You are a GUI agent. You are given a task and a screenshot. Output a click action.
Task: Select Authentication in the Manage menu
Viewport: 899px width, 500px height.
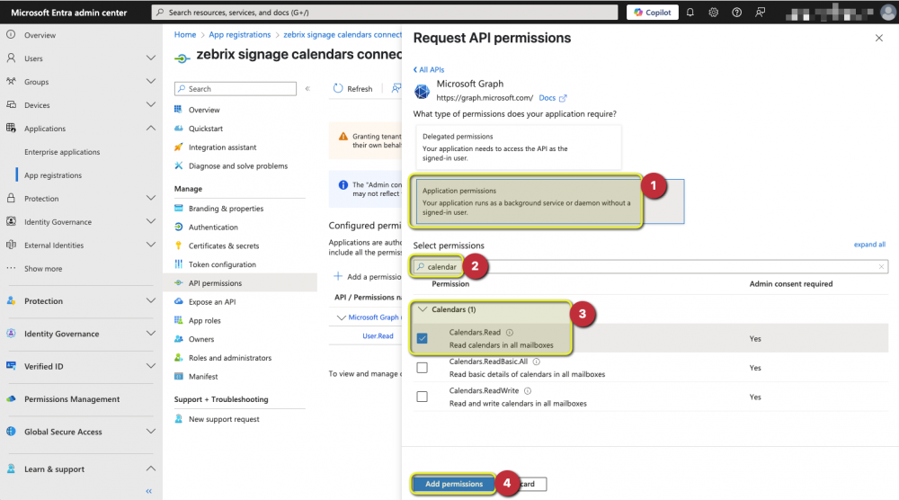[x=213, y=227]
